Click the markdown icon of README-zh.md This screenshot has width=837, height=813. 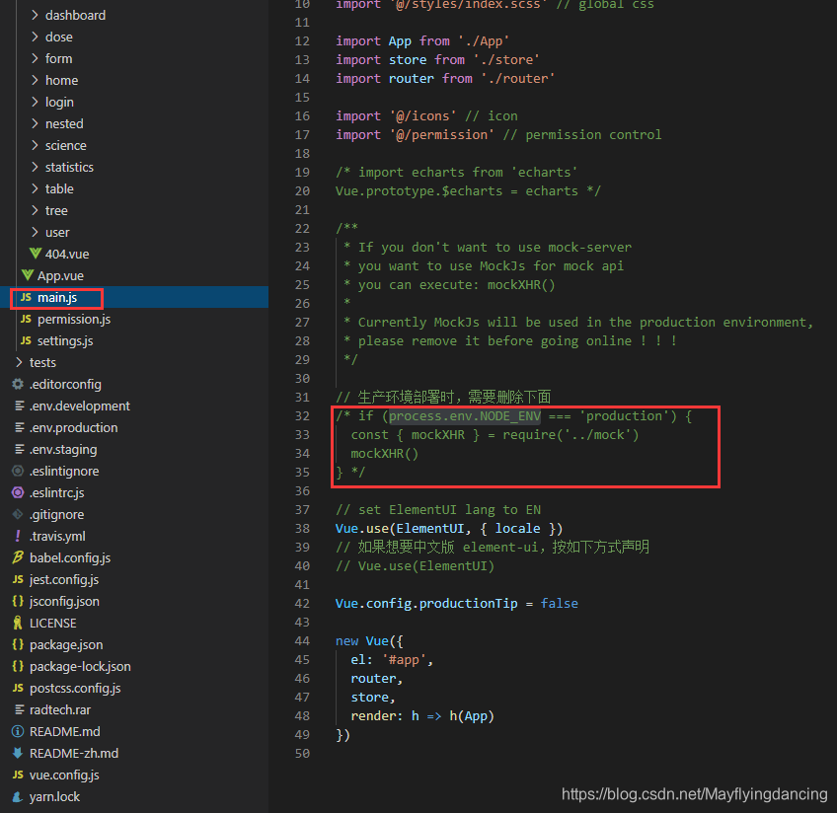(x=18, y=753)
